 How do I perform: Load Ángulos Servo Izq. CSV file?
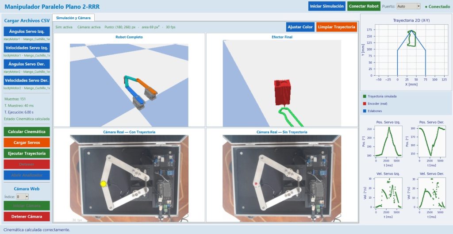tap(27, 31)
